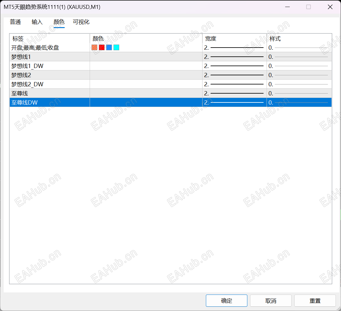Open width setting for 梦想线1
The height and width of the screenshot is (311, 341).
click(x=235, y=57)
